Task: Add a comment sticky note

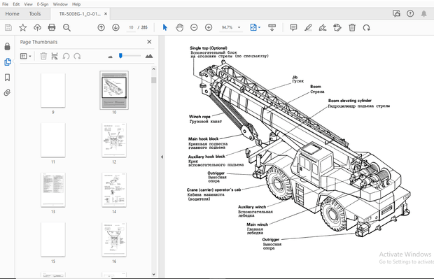Action: (293, 27)
